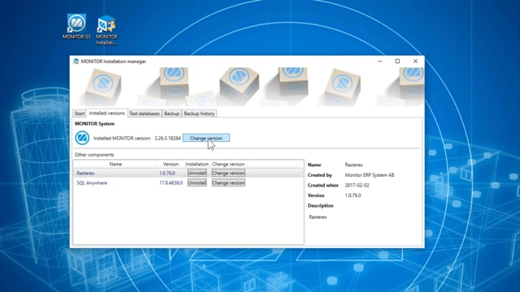Image resolution: width=520 pixels, height=292 pixels.
Task: Switch to the Start tab
Action: pyautogui.click(x=80, y=114)
